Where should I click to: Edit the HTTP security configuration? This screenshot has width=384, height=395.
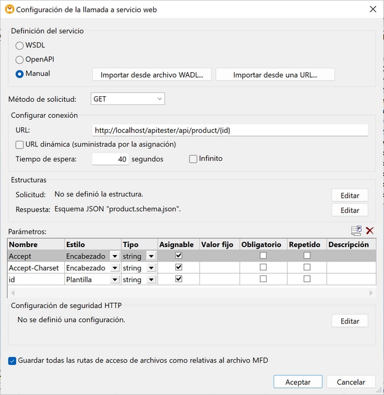[349, 321]
